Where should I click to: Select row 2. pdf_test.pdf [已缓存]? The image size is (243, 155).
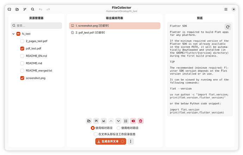115,32
